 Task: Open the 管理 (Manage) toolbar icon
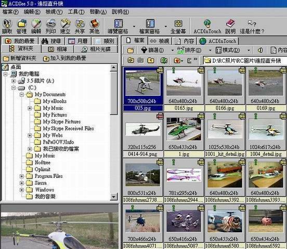coord(22,26)
